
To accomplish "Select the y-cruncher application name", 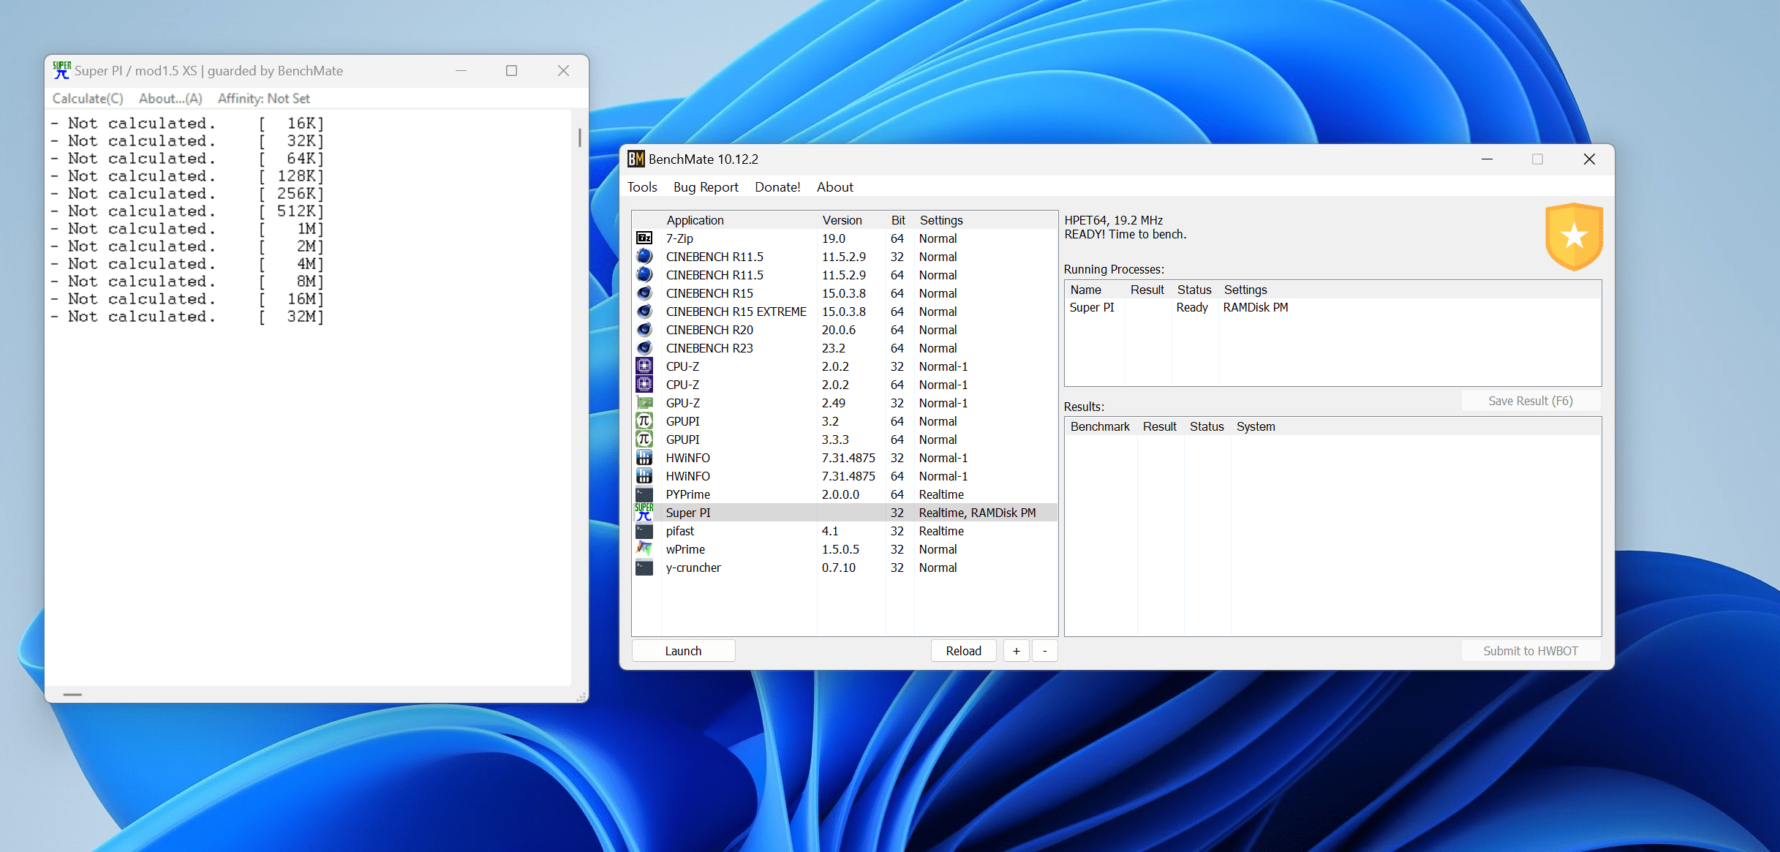I will pyautogui.click(x=693, y=568).
